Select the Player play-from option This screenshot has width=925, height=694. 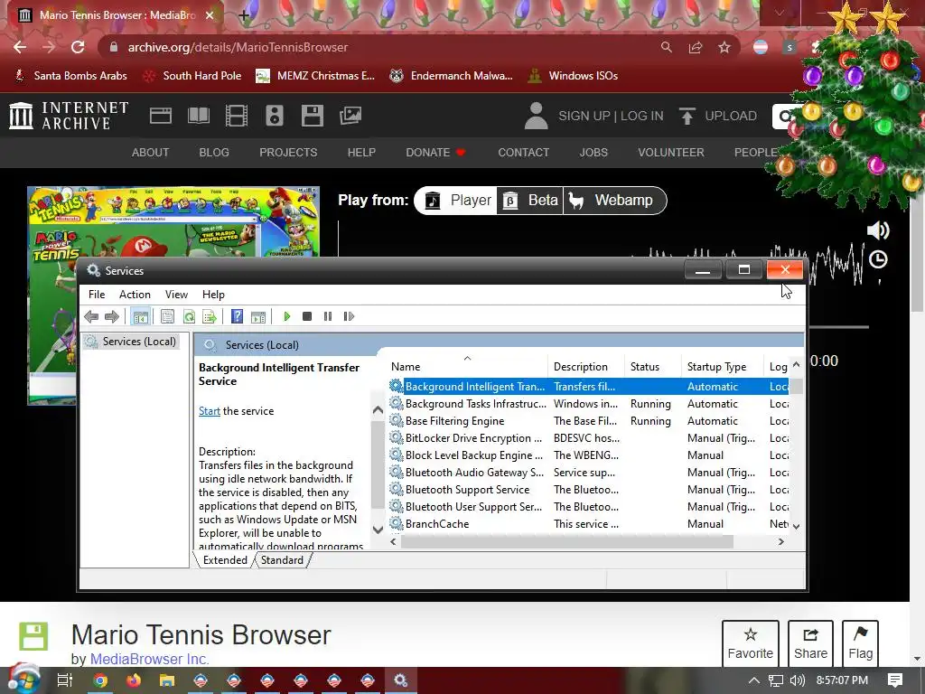point(458,201)
